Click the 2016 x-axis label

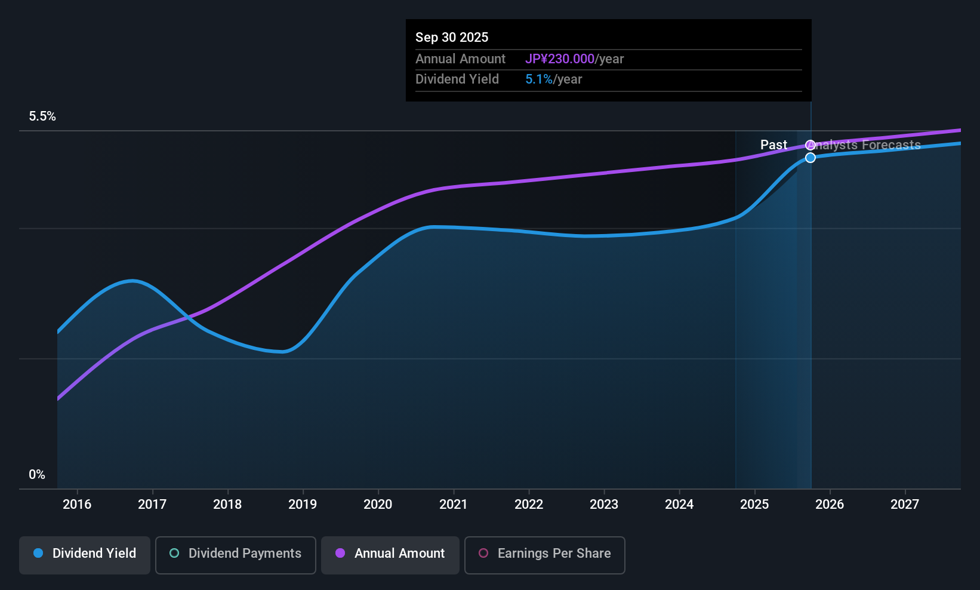point(77,505)
